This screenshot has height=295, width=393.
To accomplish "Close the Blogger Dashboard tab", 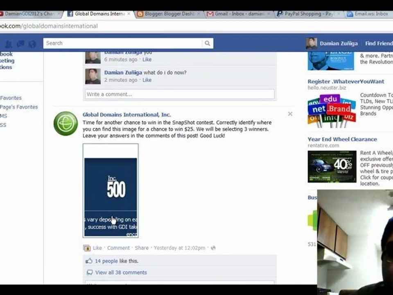I will click(x=199, y=14).
